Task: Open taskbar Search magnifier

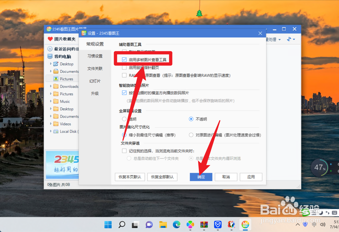Action: click(122, 225)
